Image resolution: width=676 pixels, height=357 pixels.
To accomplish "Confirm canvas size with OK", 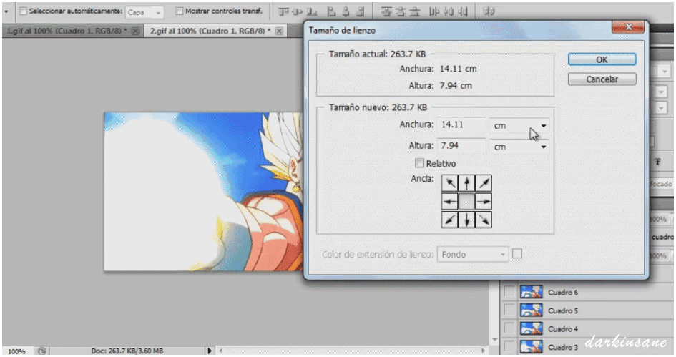I will point(602,59).
